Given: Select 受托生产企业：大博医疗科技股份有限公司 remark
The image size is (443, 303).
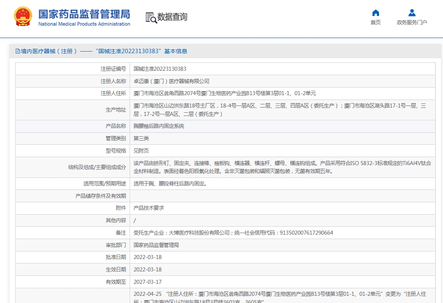Looking at the screenshot, I should click(233, 233).
